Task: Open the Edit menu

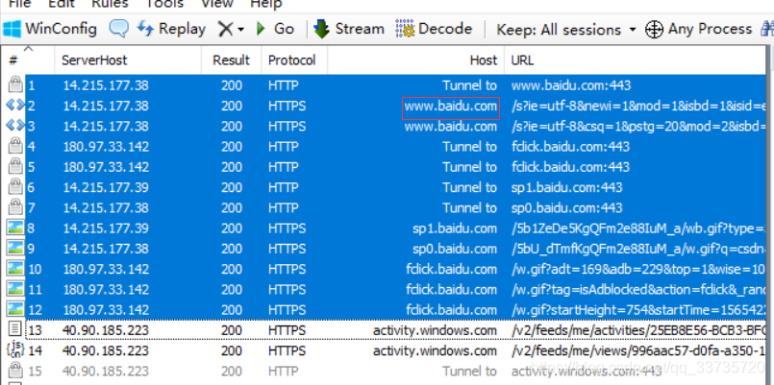Action: coord(61,4)
